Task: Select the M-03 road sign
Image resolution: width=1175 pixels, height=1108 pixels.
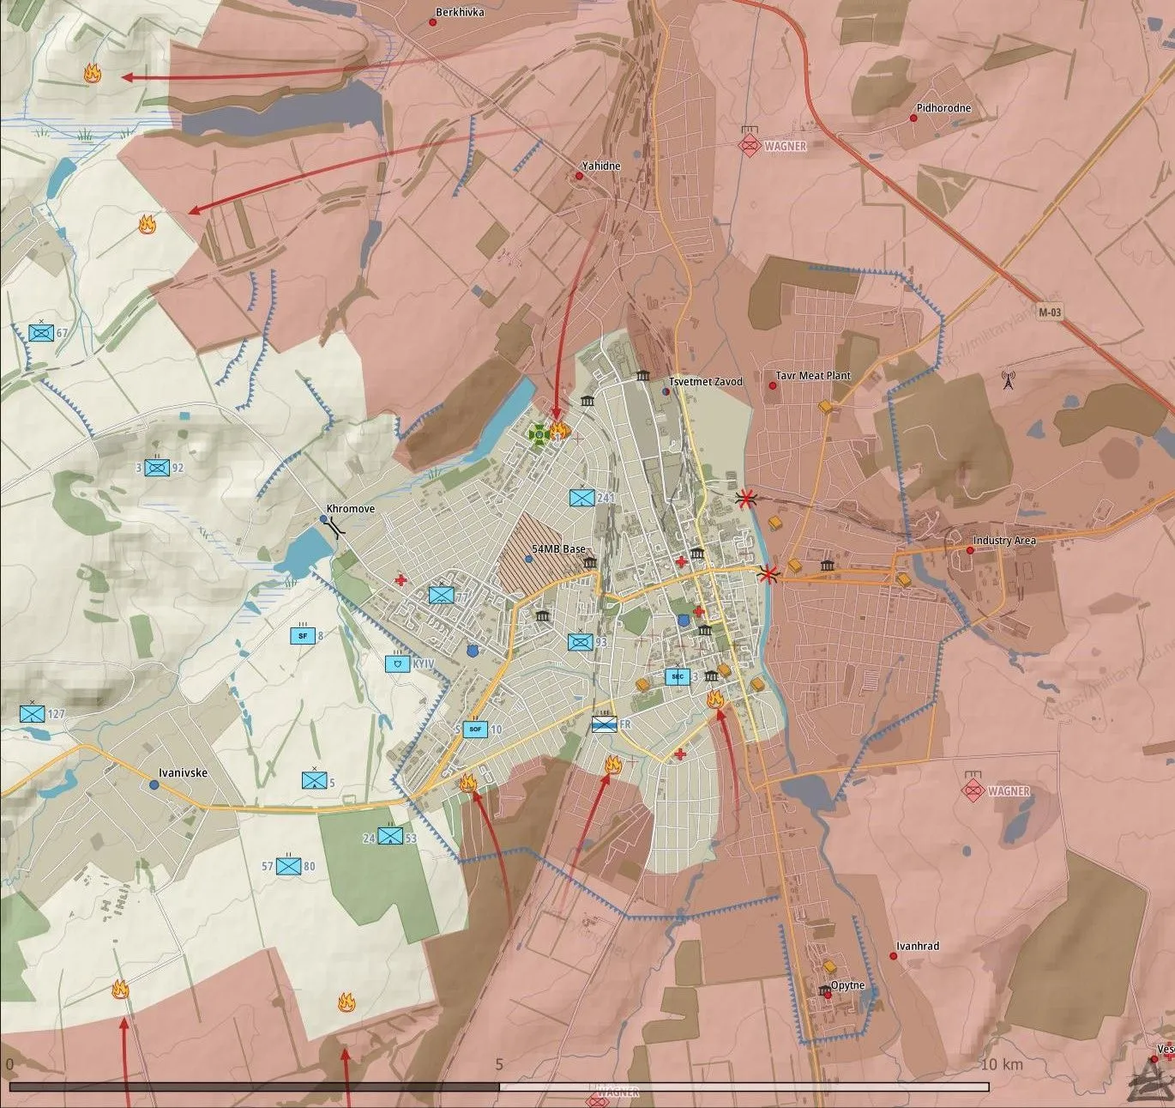Action: coord(1050,312)
